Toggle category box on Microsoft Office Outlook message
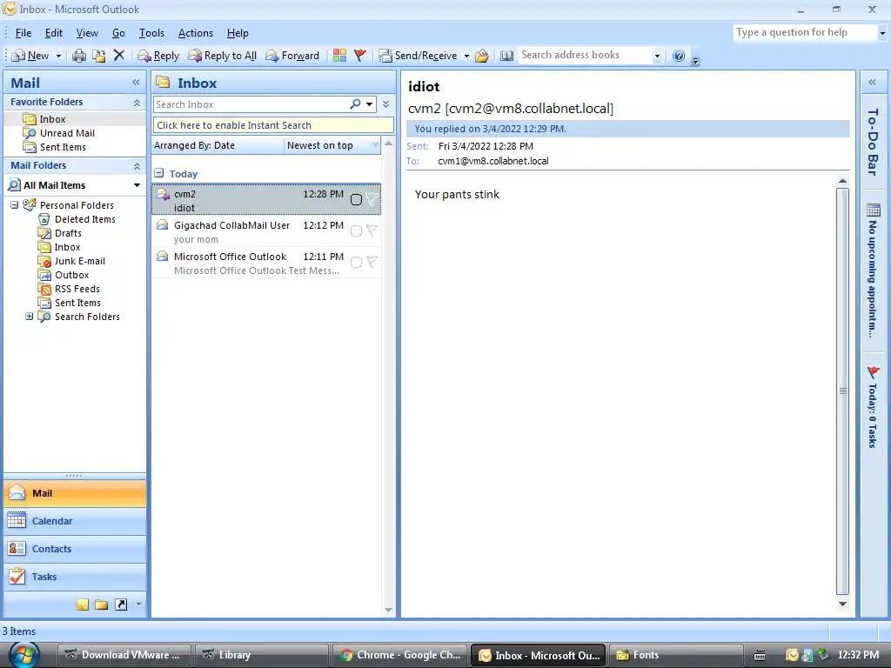This screenshot has height=668, width=891. (356, 262)
